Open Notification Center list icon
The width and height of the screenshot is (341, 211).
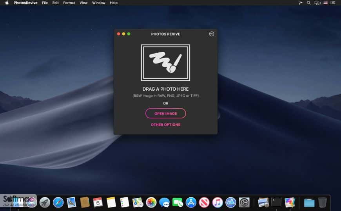pos(333,3)
